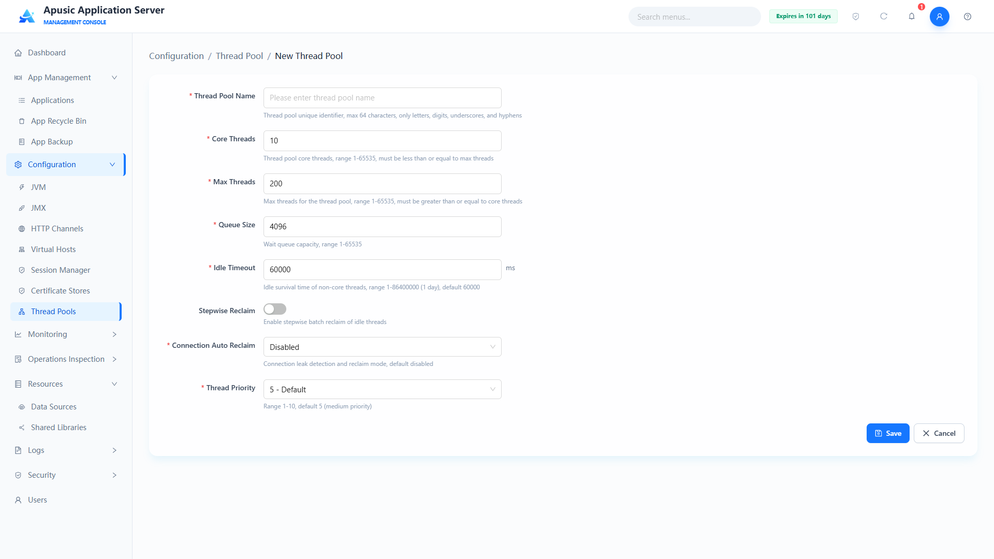Image resolution: width=994 pixels, height=559 pixels.
Task: Expand the Monitoring menu chevron
Action: (114, 334)
